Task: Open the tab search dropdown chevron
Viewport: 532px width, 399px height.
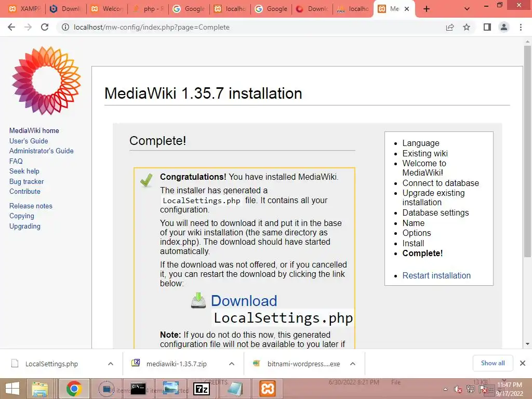Action: pos(467,9)
